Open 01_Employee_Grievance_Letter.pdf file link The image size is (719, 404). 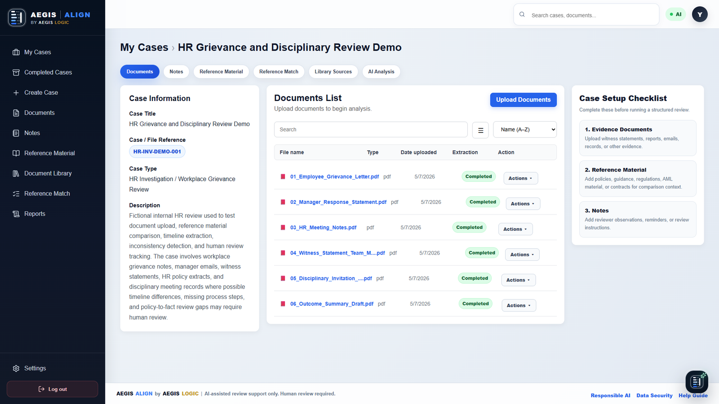(x=334, y=177)
